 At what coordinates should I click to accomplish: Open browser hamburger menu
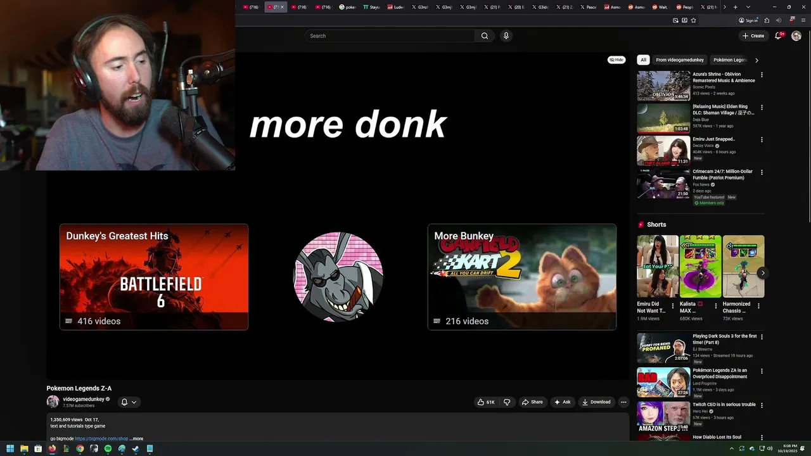point(803,20)
